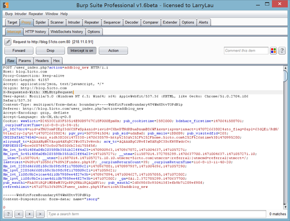Open the Proxy Options sub-tab
Viewport: 290px width, 221px height.
(93, 32)
